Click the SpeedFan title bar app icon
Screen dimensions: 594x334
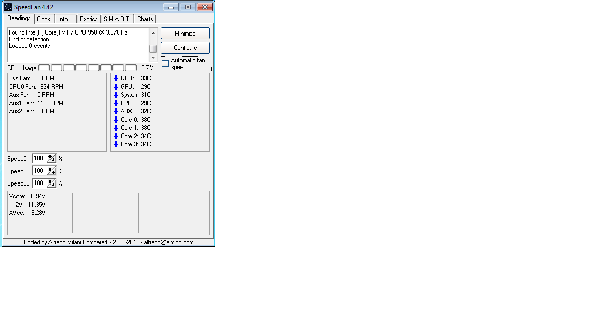pos(8,7)
